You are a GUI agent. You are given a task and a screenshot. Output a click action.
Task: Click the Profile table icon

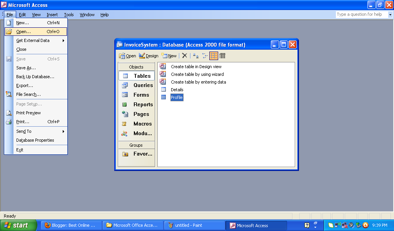coord(163,97)
